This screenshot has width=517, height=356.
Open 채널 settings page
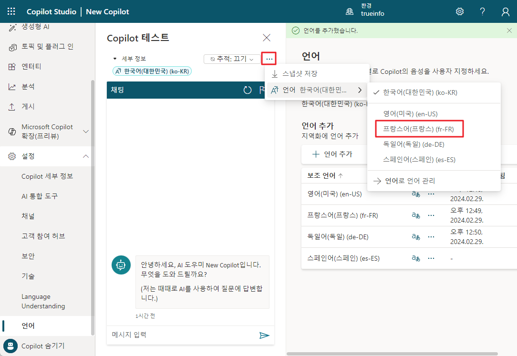point(28,216)
